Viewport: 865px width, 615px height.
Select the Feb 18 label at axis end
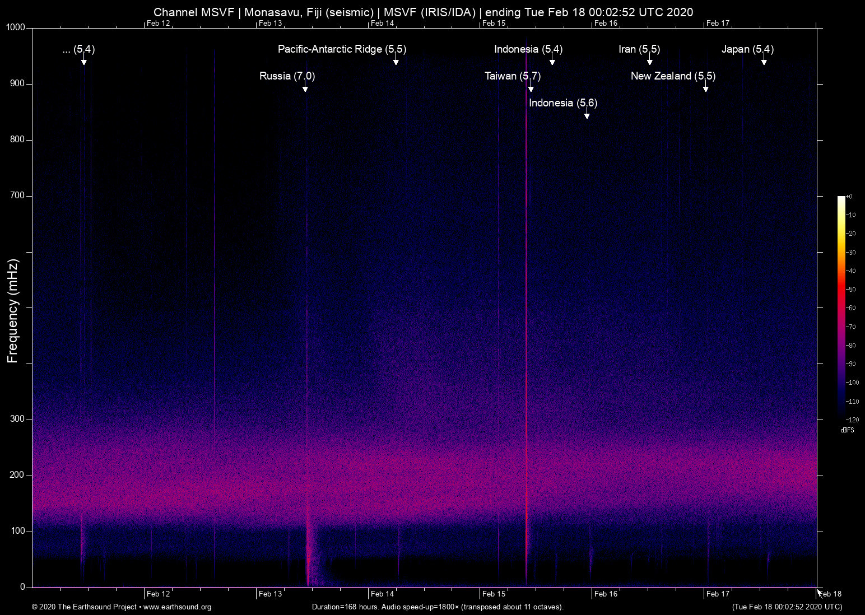click(x=829, y=594)
